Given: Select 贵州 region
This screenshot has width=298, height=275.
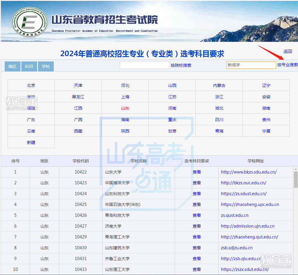Looking at the screenshot, I should [266, 120].
